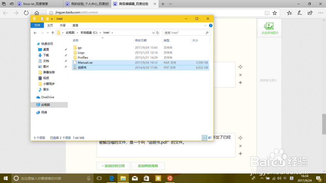Viewport: 326px width, 183px height.
Task: Expand the Explorer ribbon chevron
Action: pyautogui.click(x=205, y=25)
